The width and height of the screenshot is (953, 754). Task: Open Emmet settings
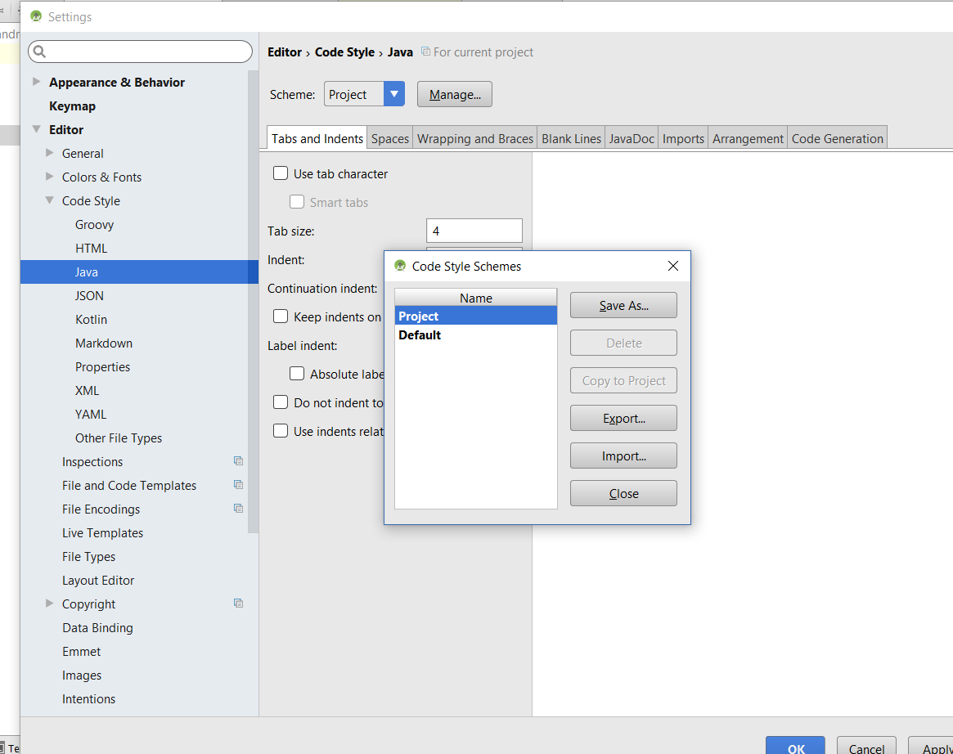pyautogui.click(x=82, y=651)
